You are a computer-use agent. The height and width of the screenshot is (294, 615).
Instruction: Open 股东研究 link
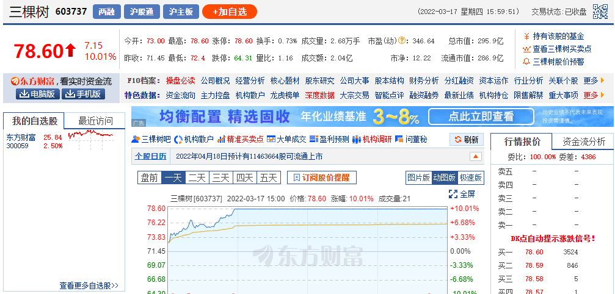tap(319, 81)
